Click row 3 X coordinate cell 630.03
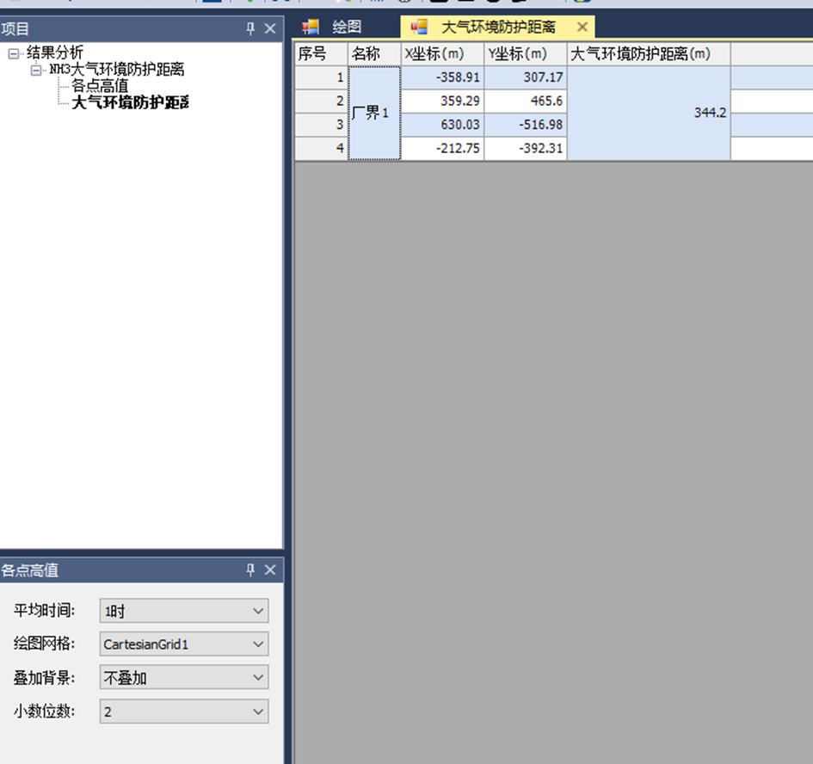The image size is (813, 764). point(442,125)
